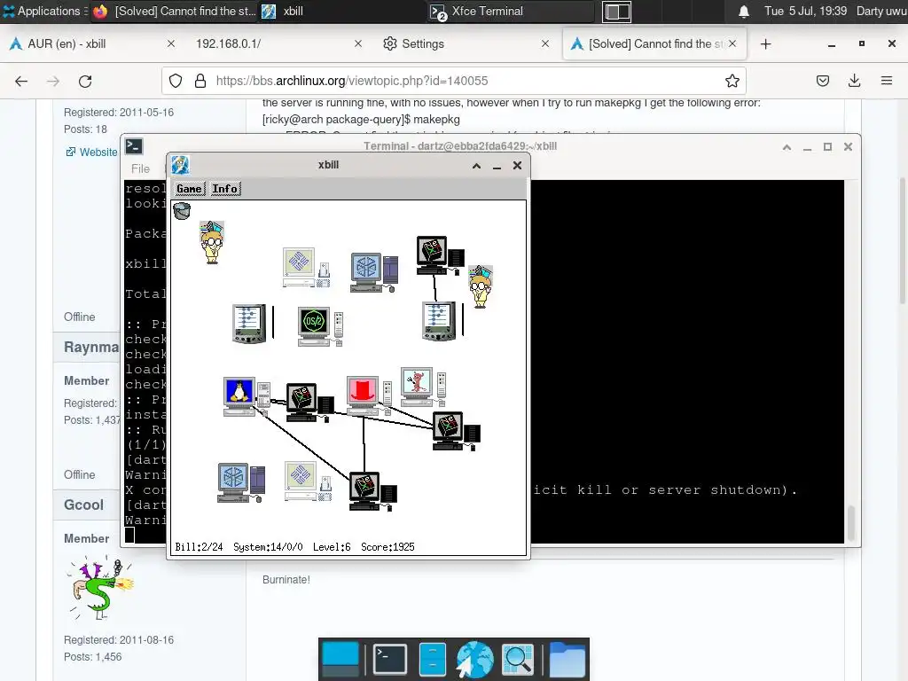
Task: Click the OS/2 computer in xbill
Action: click(319, 326)
